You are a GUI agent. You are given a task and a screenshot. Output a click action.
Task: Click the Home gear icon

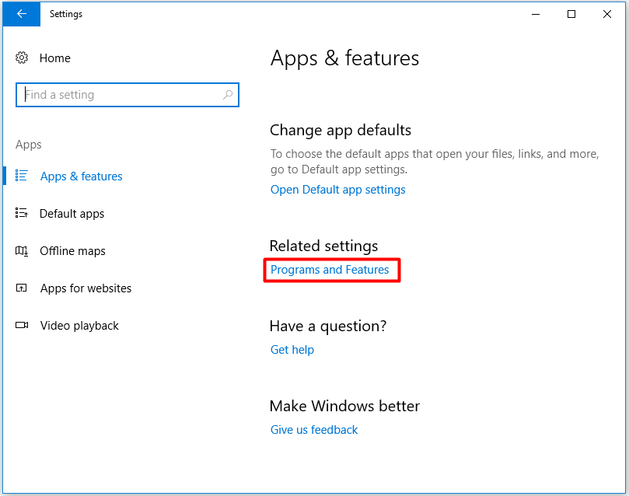click(x=22, y=58)
